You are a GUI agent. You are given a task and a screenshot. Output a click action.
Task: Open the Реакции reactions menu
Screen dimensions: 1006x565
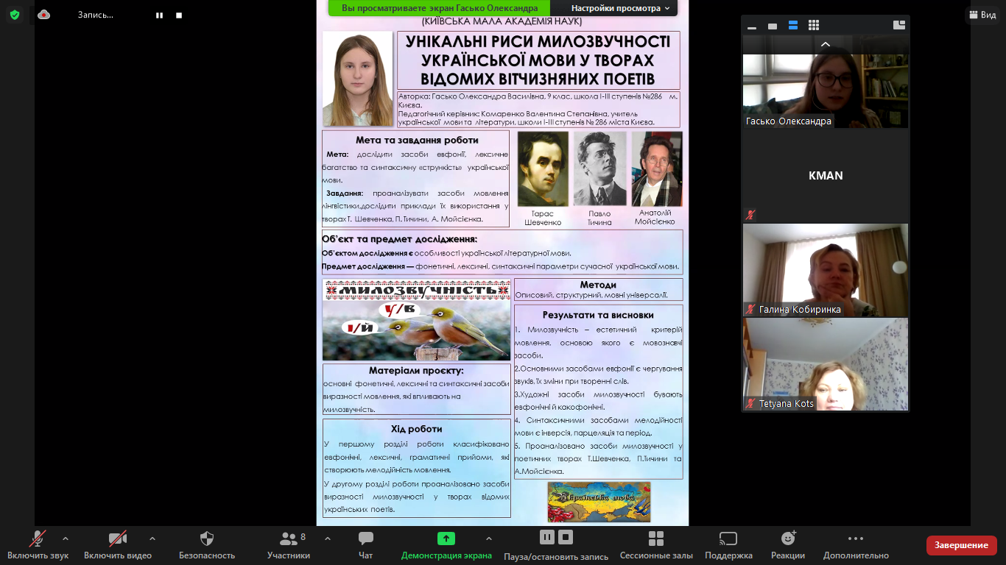[788, 545]
